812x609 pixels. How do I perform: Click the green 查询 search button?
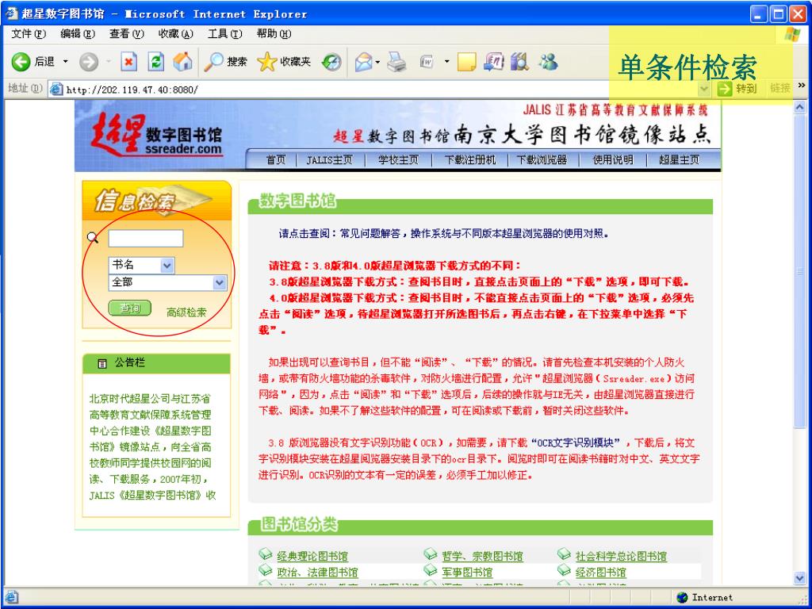point(129,308)
